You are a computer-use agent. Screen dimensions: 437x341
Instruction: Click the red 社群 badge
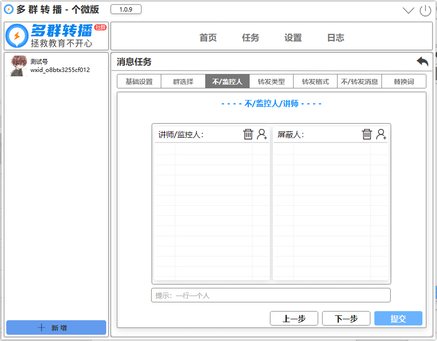pyautogui.click(x=100, y=28)
